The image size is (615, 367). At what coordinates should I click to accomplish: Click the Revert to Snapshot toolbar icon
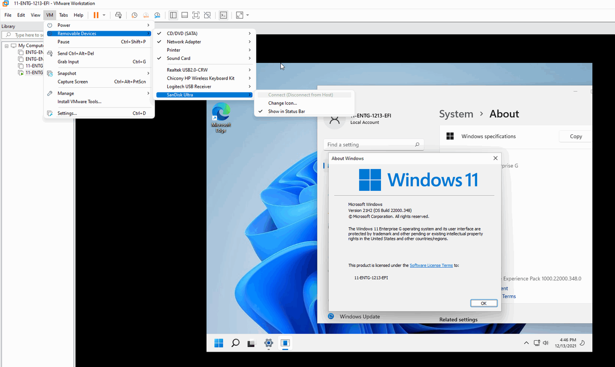[146, 15]
